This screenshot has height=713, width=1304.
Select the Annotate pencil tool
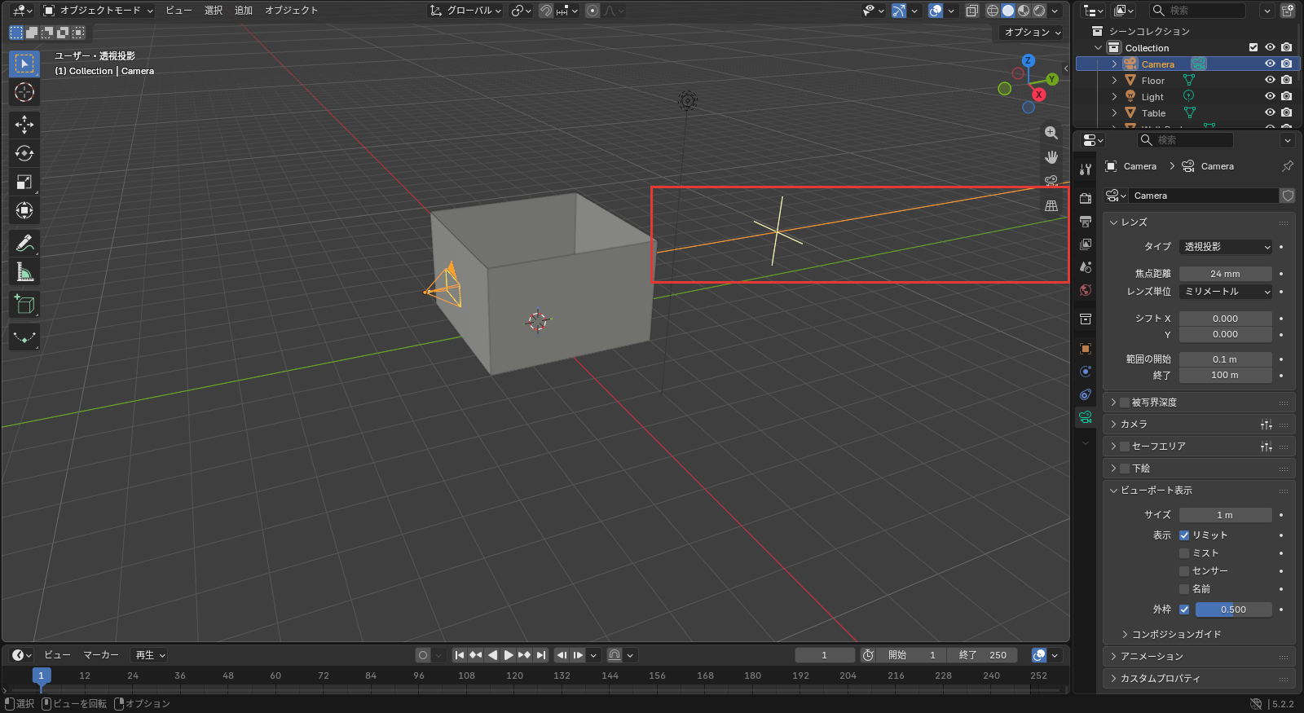[x=24, y=243]
